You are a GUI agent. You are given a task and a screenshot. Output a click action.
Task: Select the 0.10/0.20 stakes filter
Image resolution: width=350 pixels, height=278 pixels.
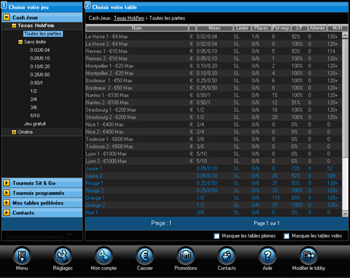coord(40,67)
